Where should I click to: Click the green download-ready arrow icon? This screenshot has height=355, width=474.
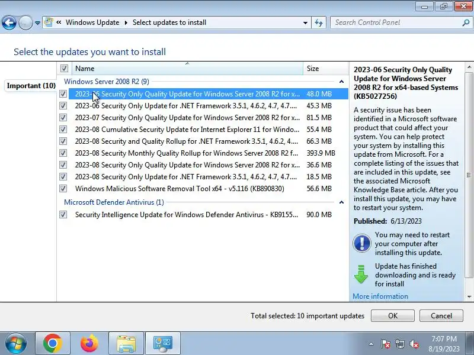point(361,274)
